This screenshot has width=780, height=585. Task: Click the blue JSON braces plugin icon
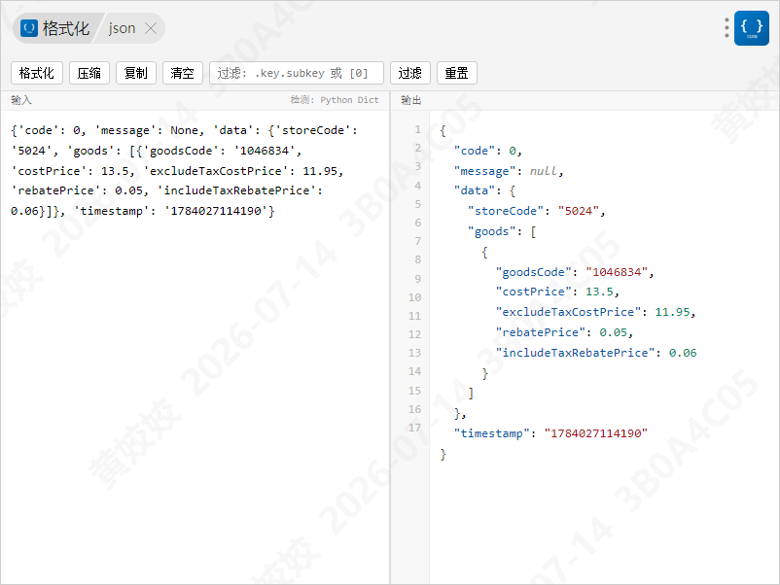point(751,28)
